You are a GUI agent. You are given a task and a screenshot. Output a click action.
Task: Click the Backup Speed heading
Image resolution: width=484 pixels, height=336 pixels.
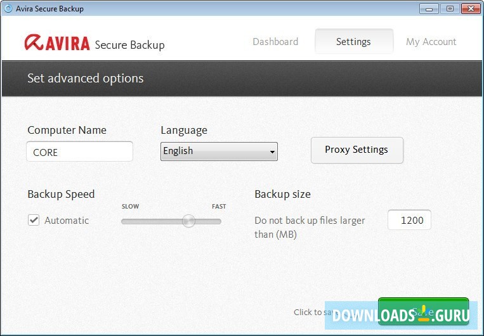coord(61,194)
